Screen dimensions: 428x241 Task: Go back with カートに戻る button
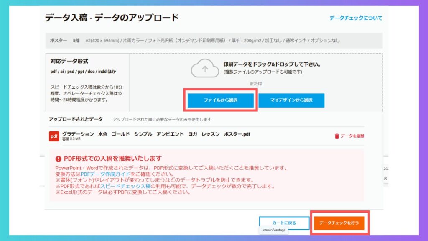[284, 223]
